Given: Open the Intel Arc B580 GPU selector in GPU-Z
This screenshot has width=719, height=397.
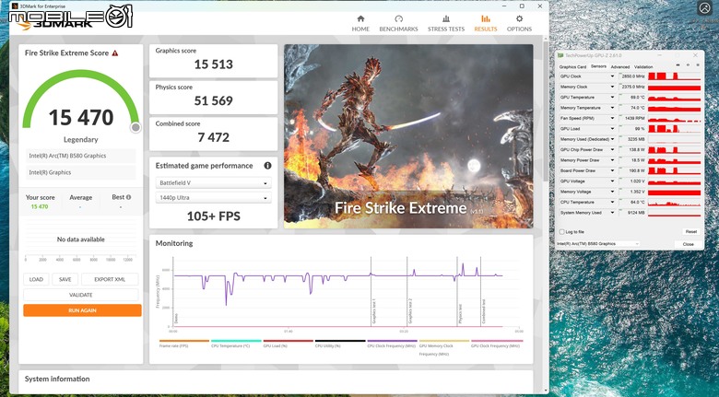Looking at the screenshot, I should [x=598, y=244].
